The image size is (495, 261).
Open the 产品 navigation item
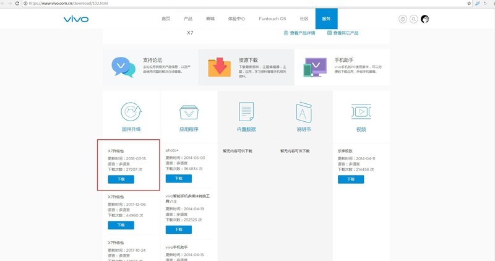(188, 19)
